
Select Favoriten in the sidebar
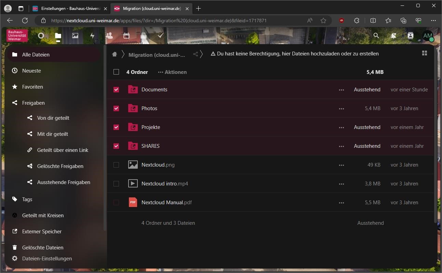tap(32, 87)
